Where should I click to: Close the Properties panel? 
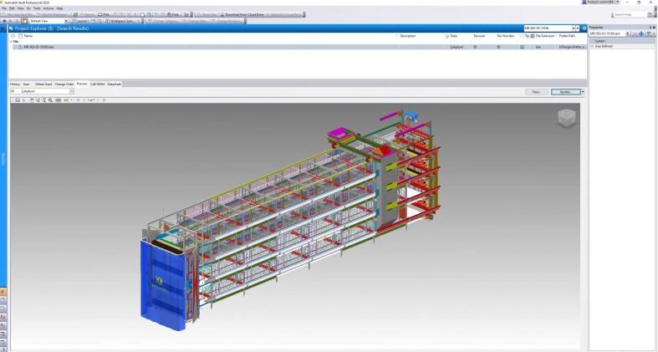coord(654,28)
